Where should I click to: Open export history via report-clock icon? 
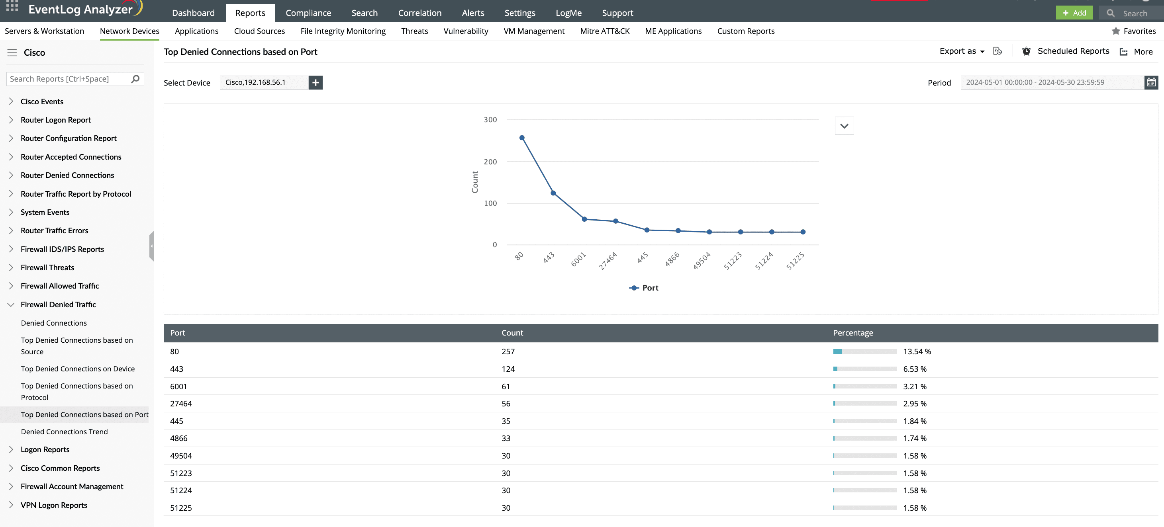[x=998, y=51]
